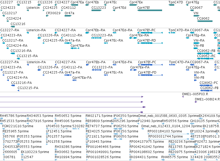Click the TpnC47D gene label
The width and height of the screenshot is (220, 161).
coord(176,2)
